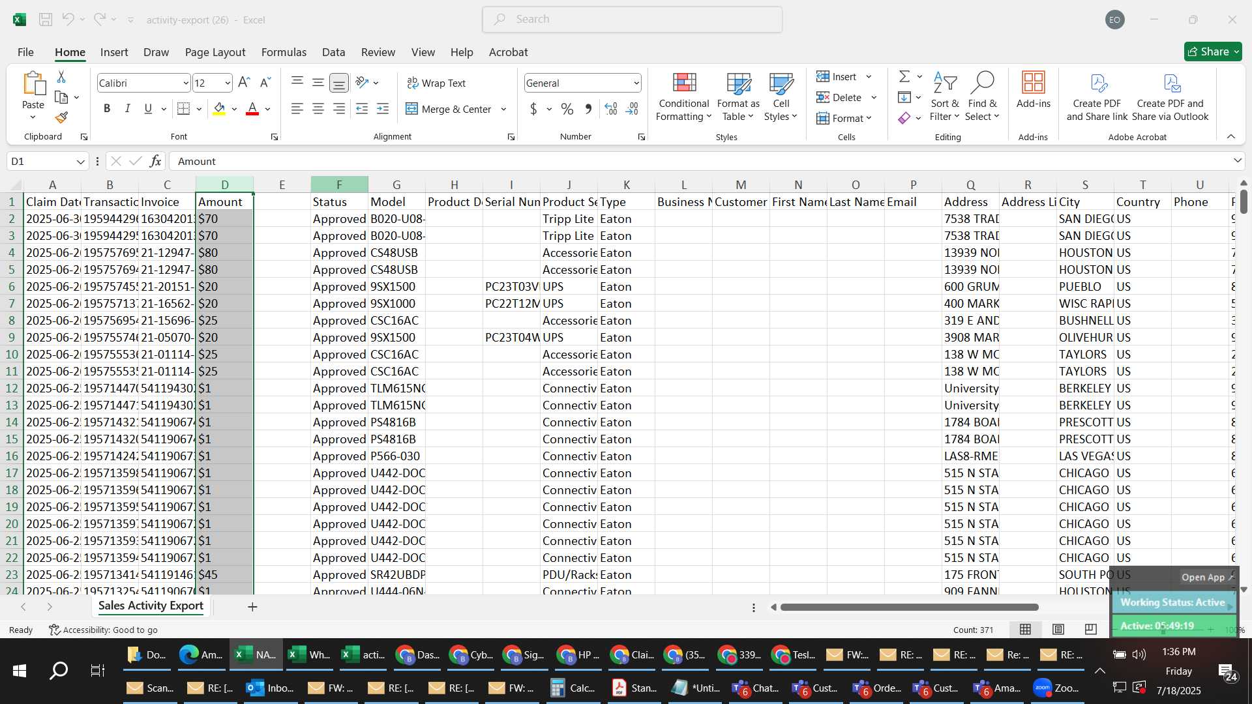Click Format in Cells group
Viewport: 1252px width, 704px height.
point(844,118)
